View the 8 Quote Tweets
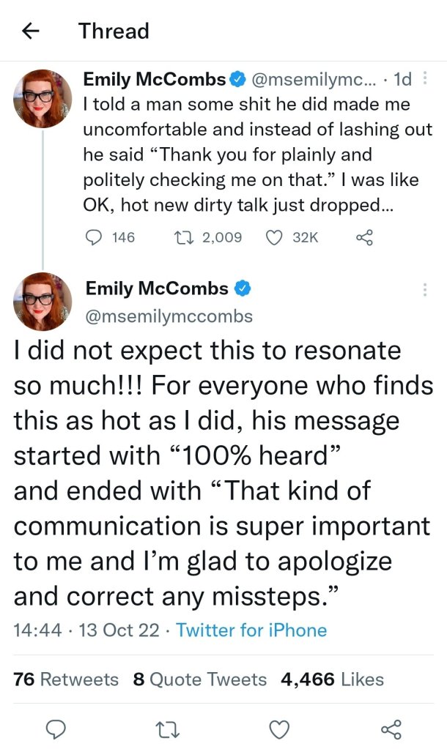447x749 pixels. coord(200,679)
